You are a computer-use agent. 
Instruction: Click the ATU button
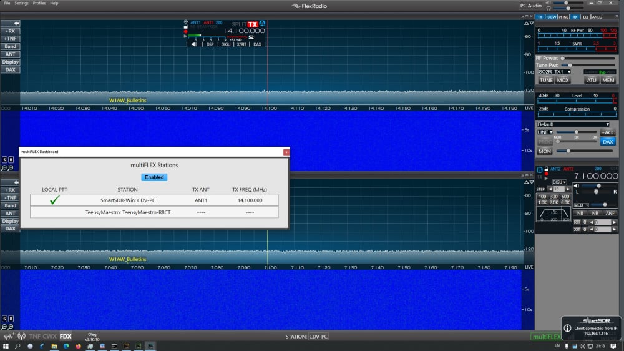592,80
